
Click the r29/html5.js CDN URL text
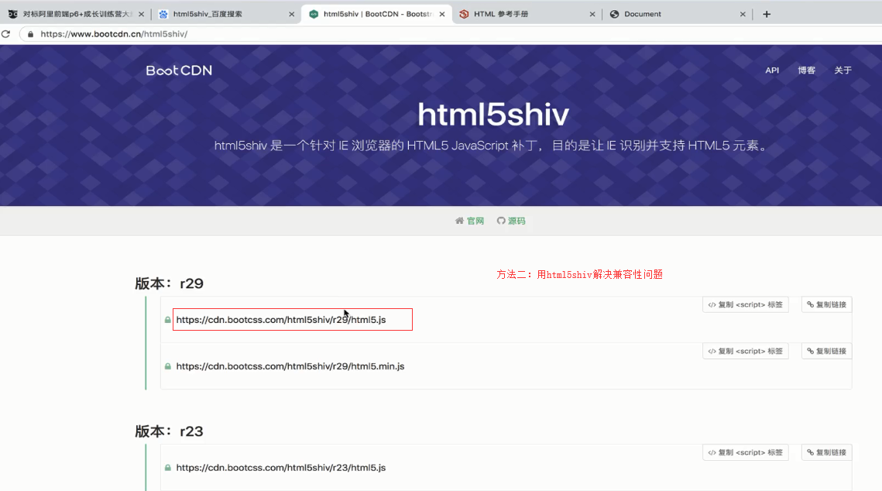coord(280,319)
